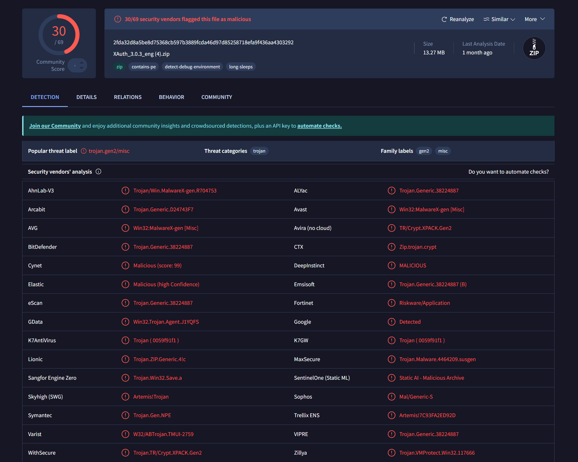This screenshot has height=462, width=578.
Task: Click the malicious alert icon in header banner
Action: pyautogui.click(x=118, y=19)
